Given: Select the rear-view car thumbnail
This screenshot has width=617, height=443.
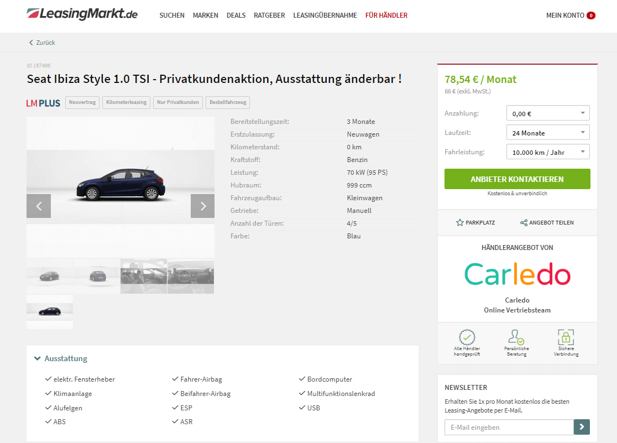Looking at the screenshot, I should [97, 276].
